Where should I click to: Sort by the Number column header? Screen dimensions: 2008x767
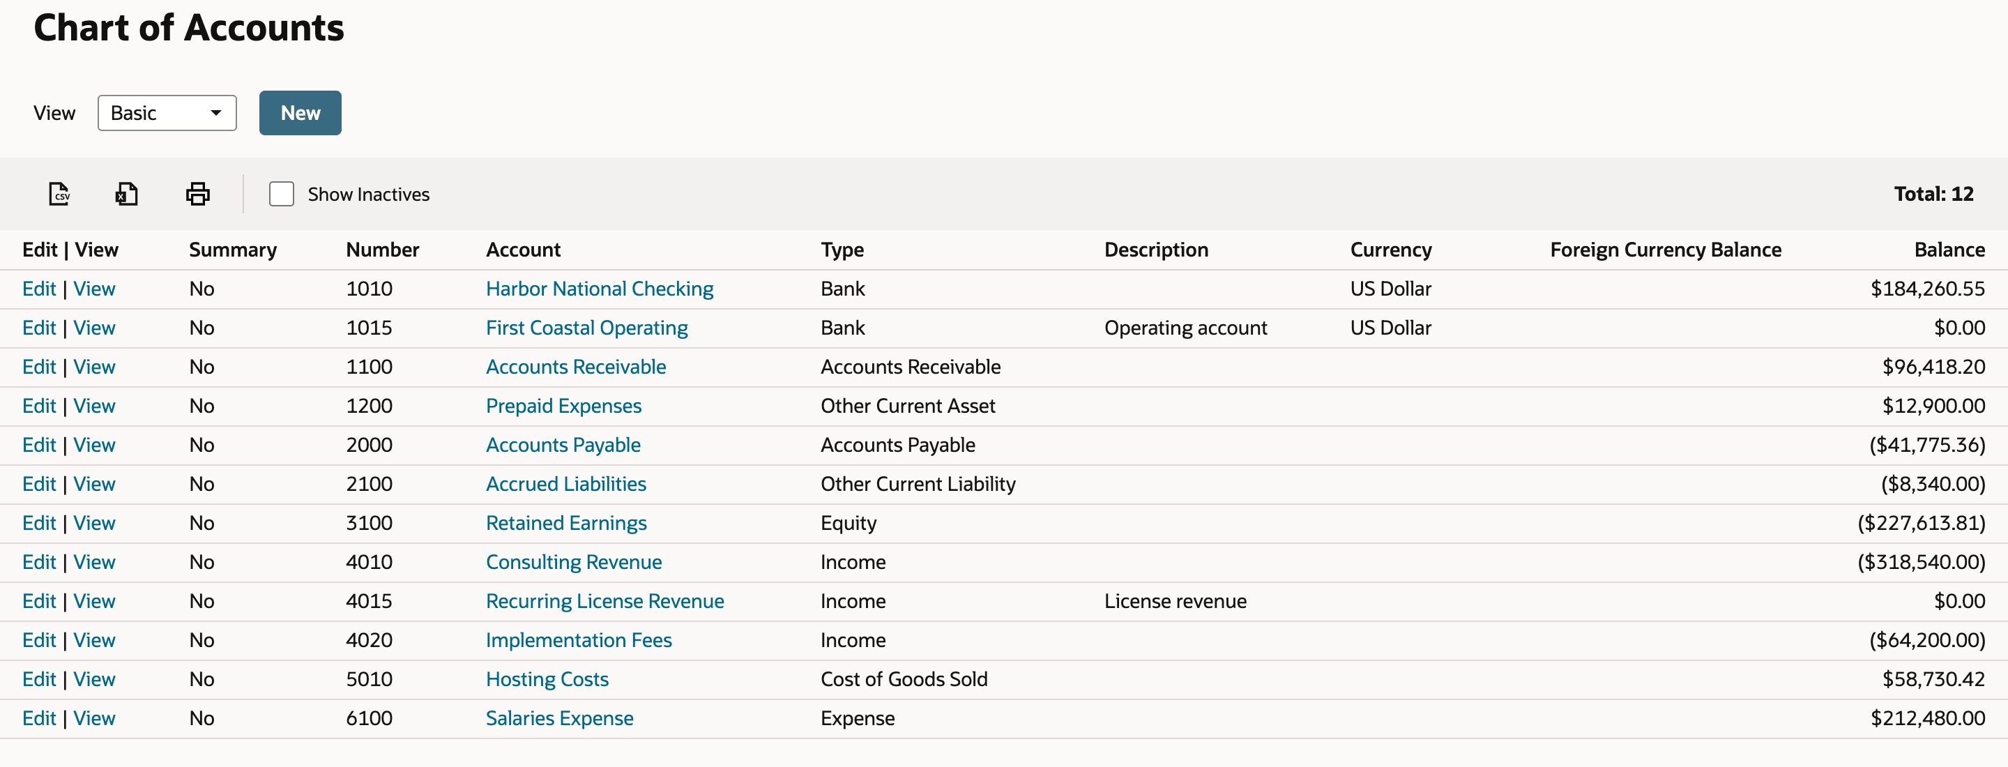[x=383, y=250]
